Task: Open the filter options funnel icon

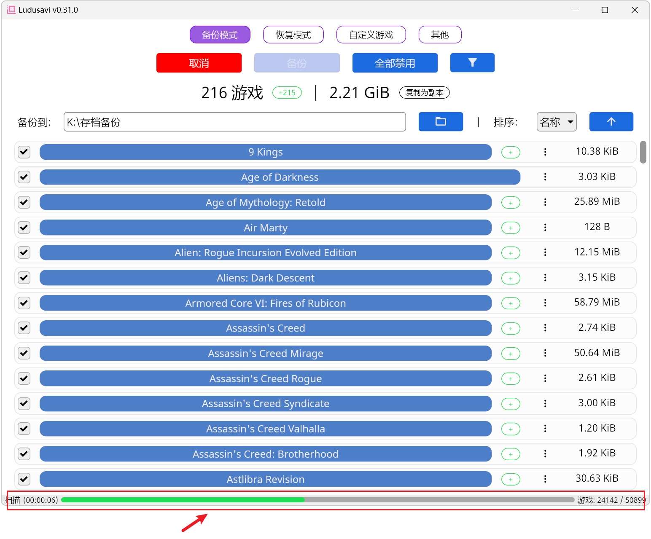Action: point(472,63)
